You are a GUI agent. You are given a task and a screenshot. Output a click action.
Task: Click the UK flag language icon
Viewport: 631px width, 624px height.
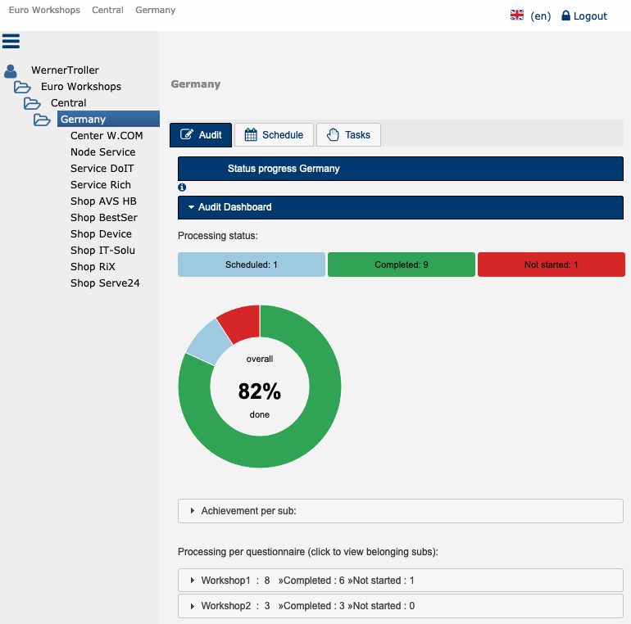click(517, 16)
